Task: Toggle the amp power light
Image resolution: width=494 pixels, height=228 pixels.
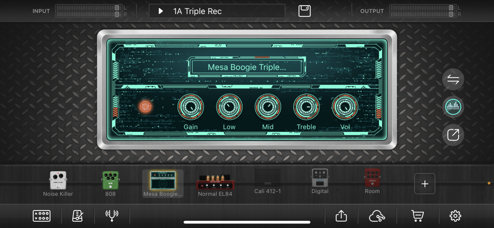Action: point(146,107)
